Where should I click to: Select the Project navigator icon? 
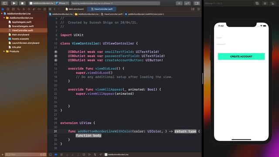3,9
